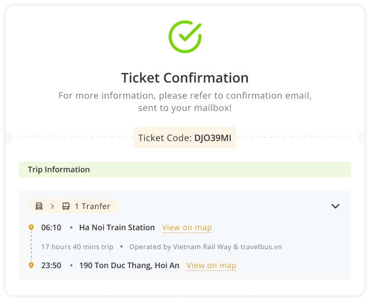Screen dimensions: 370x301
Task: Click the bus icon in transfer badge
Action: 66,206
